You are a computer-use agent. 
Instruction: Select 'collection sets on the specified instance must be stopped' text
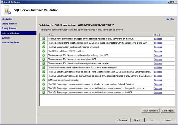pyautogui.click(x=82, y=68)
